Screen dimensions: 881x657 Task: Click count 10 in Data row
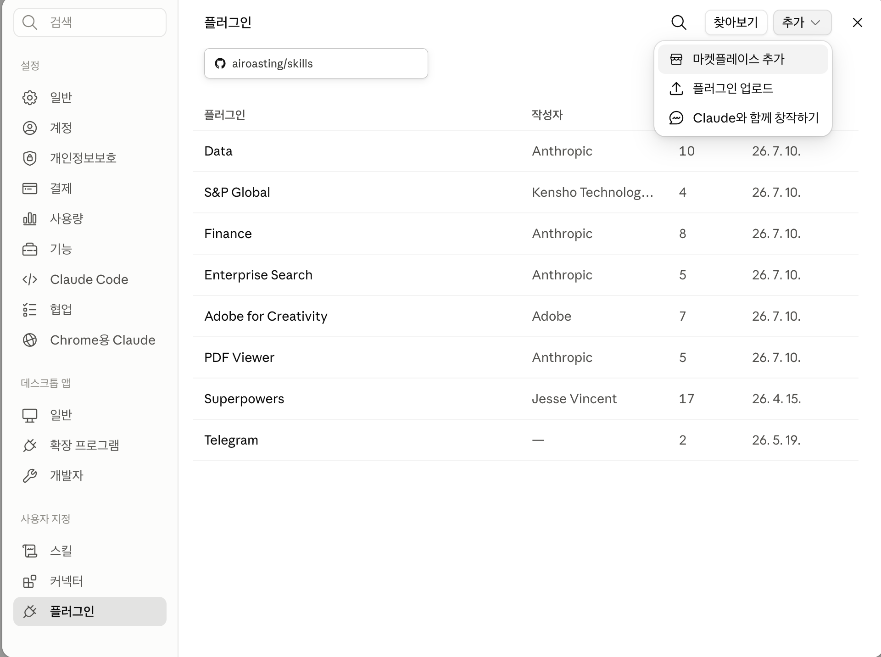(687, 151)
